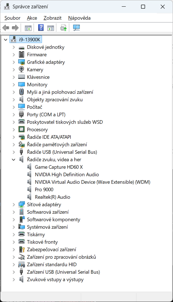Image resolution: width=173 pixels, height=302 pixels.
Task: Click the Firmware chip icon
Action: pos(22,55)
